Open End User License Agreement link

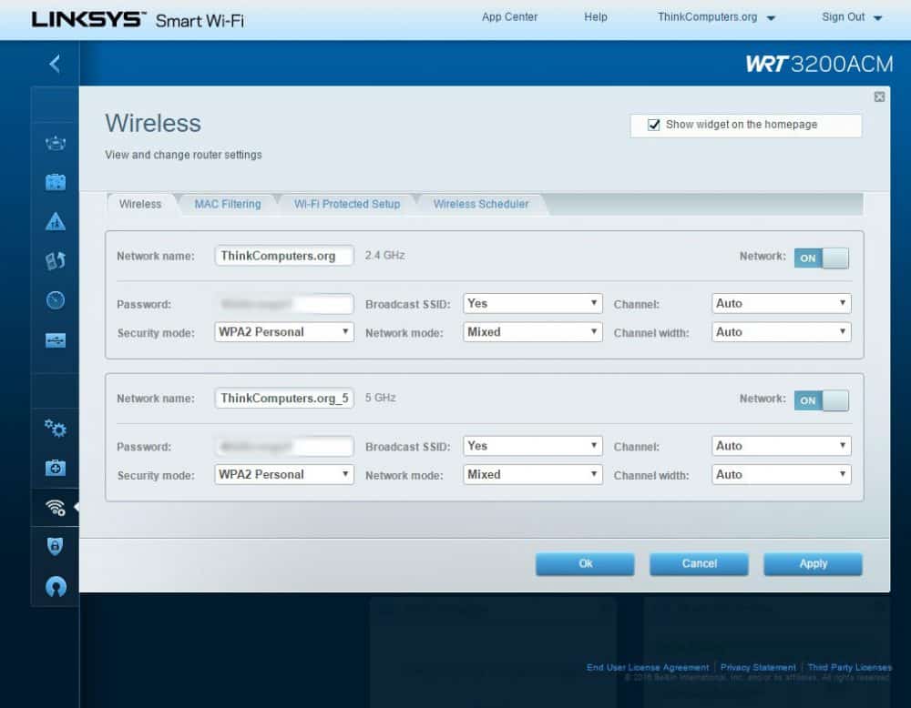tap(648, 667)
